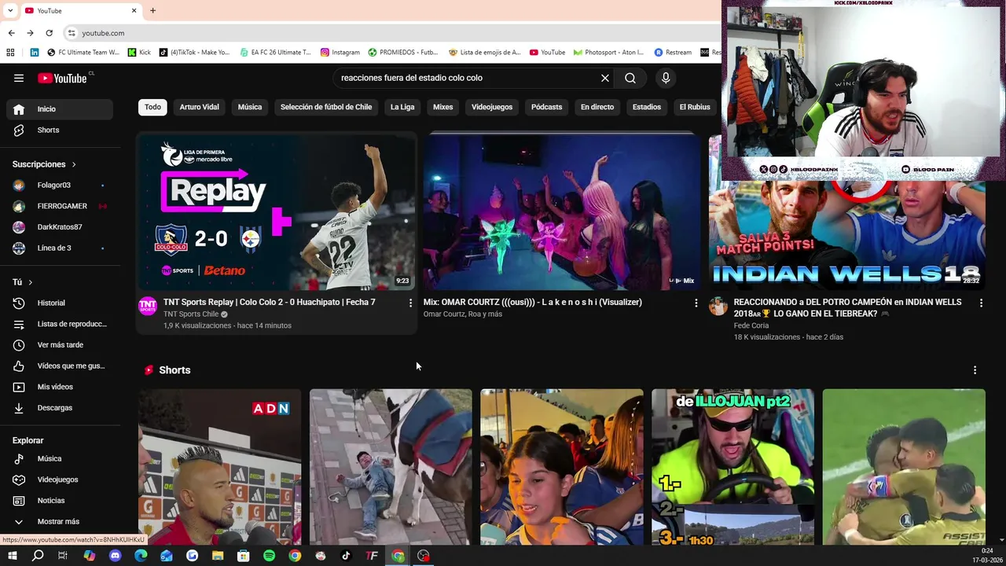
Task: Select the En directo filter chip
Action: pyautogui.click(x=597, y=107)
